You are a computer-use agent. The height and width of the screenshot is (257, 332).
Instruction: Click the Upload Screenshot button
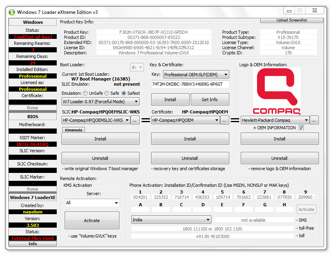click(x=292, y=20)
